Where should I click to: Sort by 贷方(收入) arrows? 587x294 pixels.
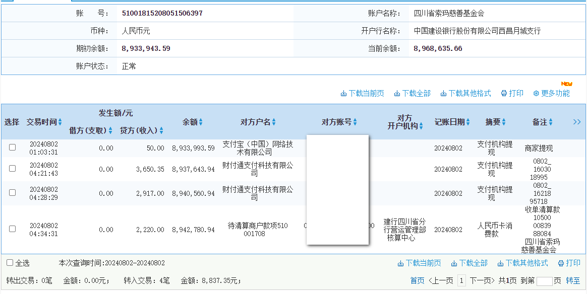(161, 131)
